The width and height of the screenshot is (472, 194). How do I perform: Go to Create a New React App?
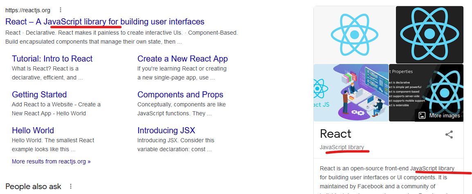point(182,59)
